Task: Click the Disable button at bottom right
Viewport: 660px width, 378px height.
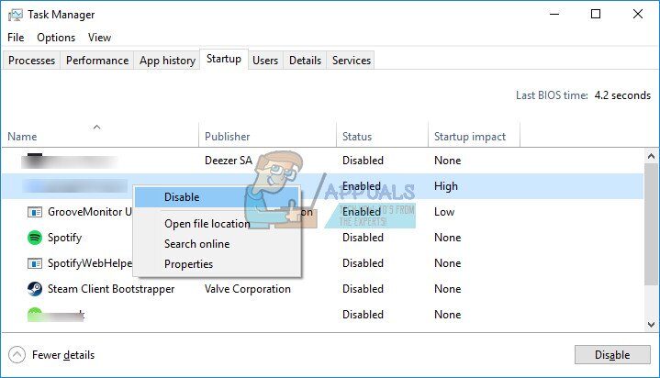Action: 612,355
